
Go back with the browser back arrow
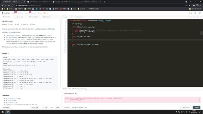pos(2,6)
